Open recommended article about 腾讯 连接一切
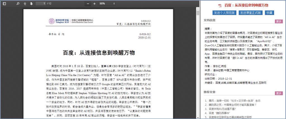 [234, 101]
